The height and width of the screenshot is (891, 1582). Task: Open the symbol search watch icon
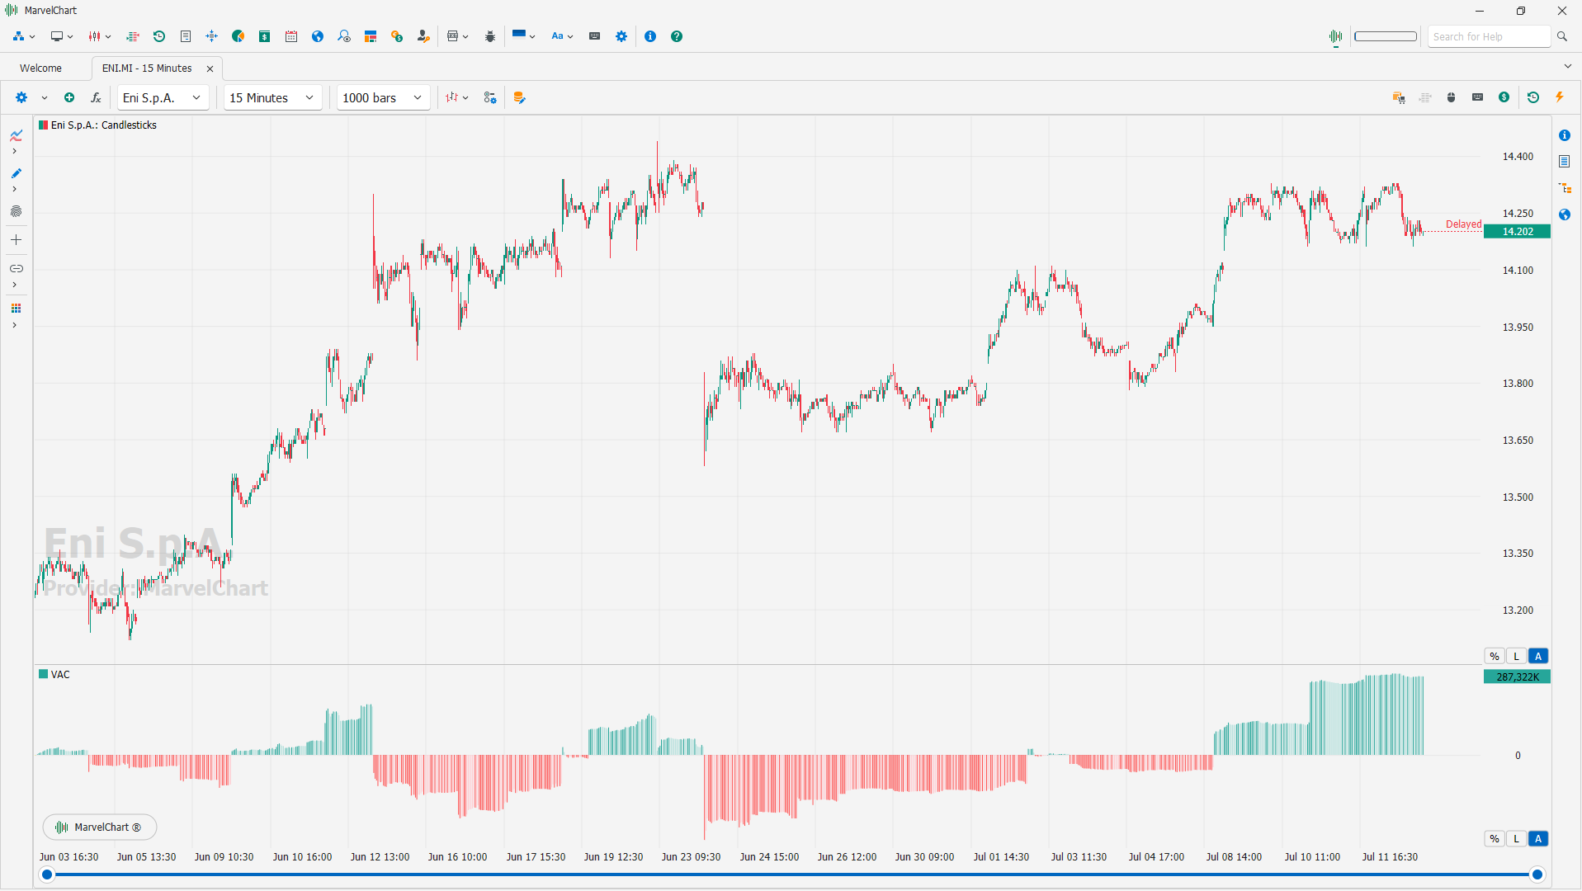pos(344,36)
